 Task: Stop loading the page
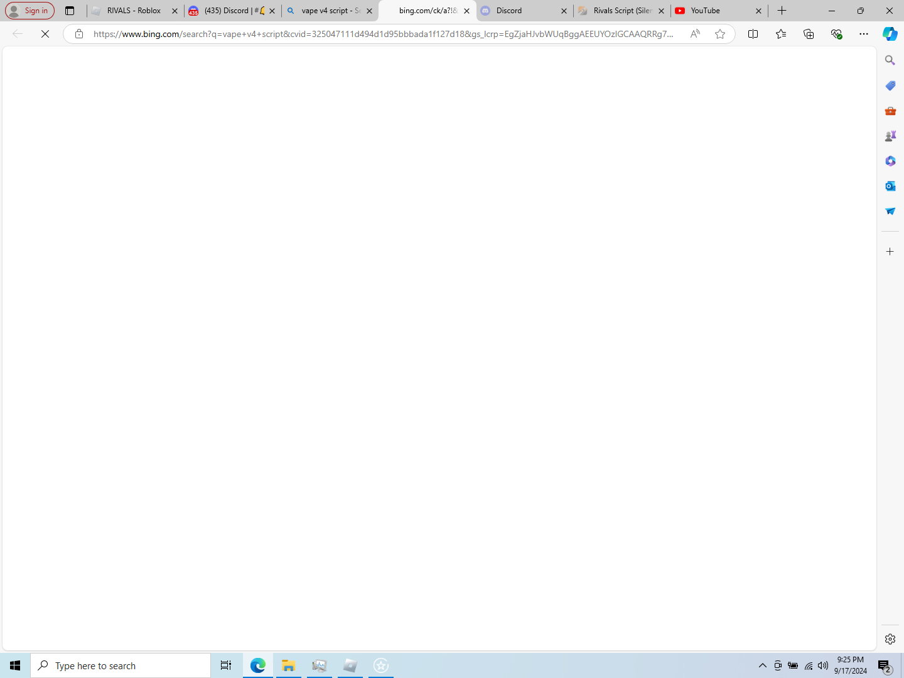45,34
